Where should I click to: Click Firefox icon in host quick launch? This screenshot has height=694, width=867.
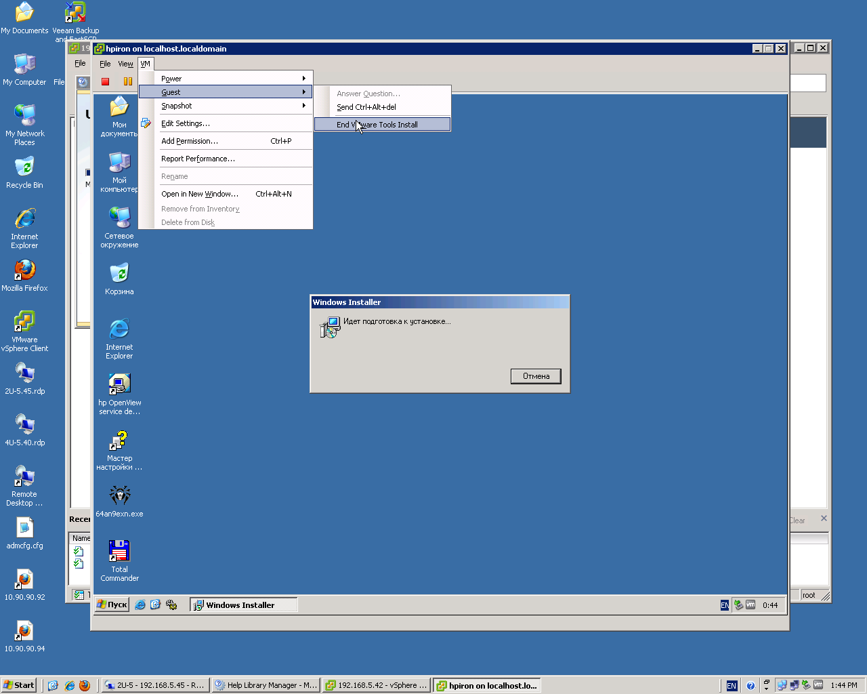(85, 685)
